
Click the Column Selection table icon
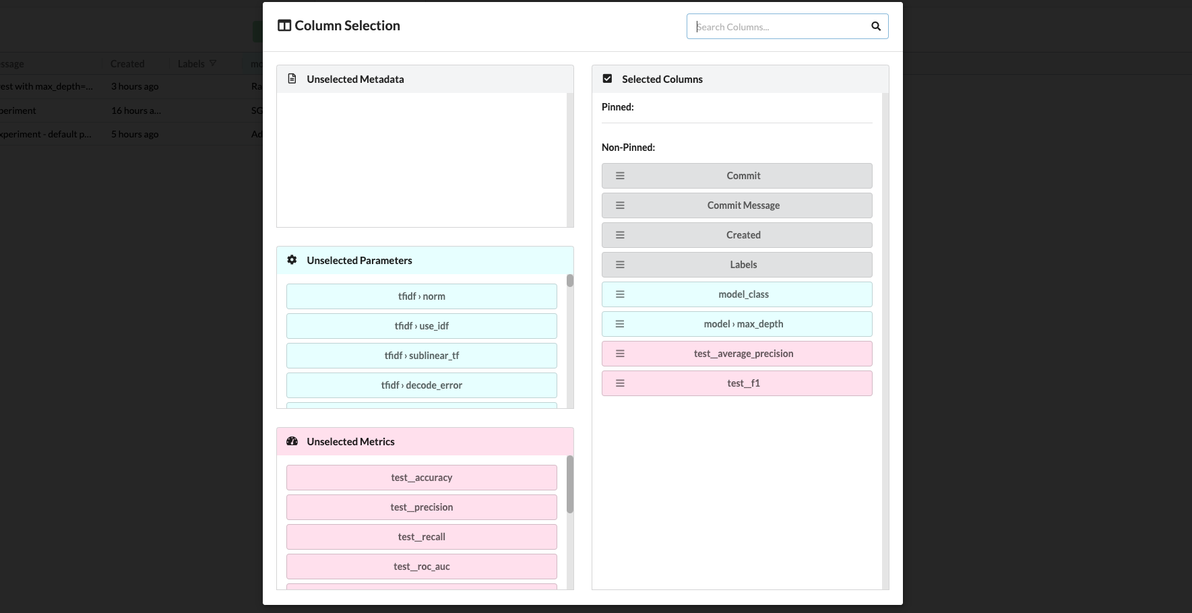tap(282, 25)
